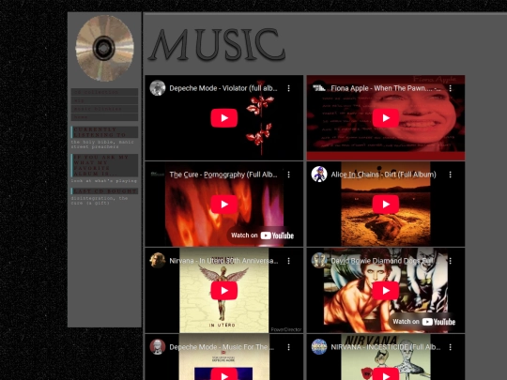Open more options on Alice In Chains Dirt video
The width and height of the screenshot is (507, 380).
[451, 175]
